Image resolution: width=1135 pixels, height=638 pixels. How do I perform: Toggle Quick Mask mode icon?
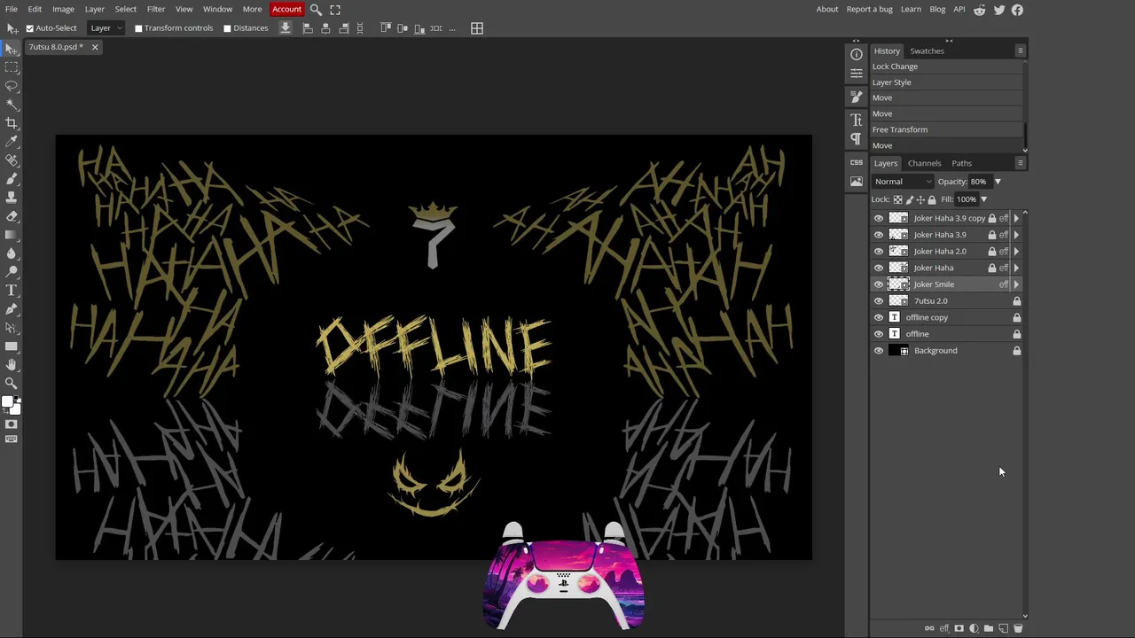coord(12,424)
